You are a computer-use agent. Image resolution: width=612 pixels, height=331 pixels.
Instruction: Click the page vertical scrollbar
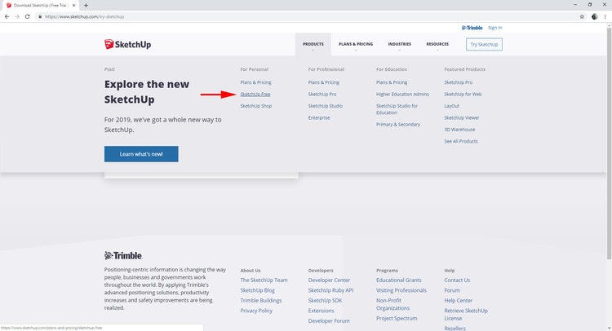pyautogui.click(x=609, y=143)
